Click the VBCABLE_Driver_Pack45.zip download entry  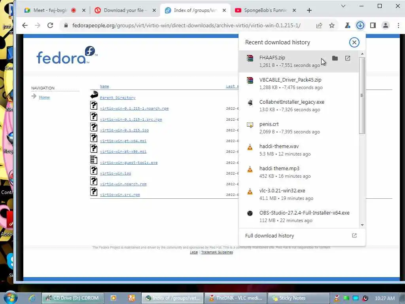point(299,84)
